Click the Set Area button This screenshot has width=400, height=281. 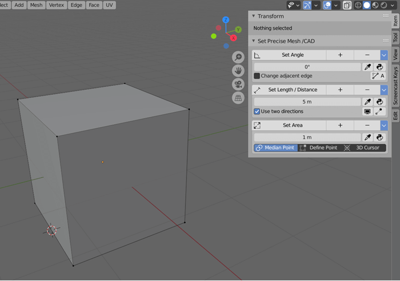[x=289, y=125]
